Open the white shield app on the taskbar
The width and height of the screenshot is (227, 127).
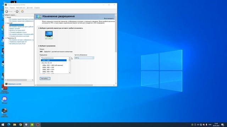point(26,125)
